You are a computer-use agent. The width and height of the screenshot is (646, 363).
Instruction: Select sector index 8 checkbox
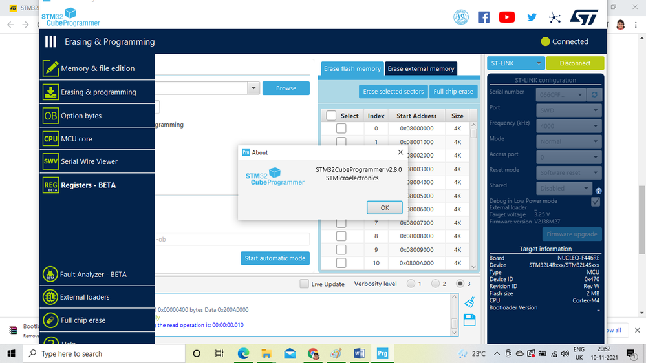click(341, 236)
